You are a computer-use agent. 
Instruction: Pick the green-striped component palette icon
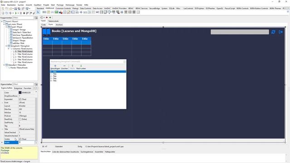[57, 12]
